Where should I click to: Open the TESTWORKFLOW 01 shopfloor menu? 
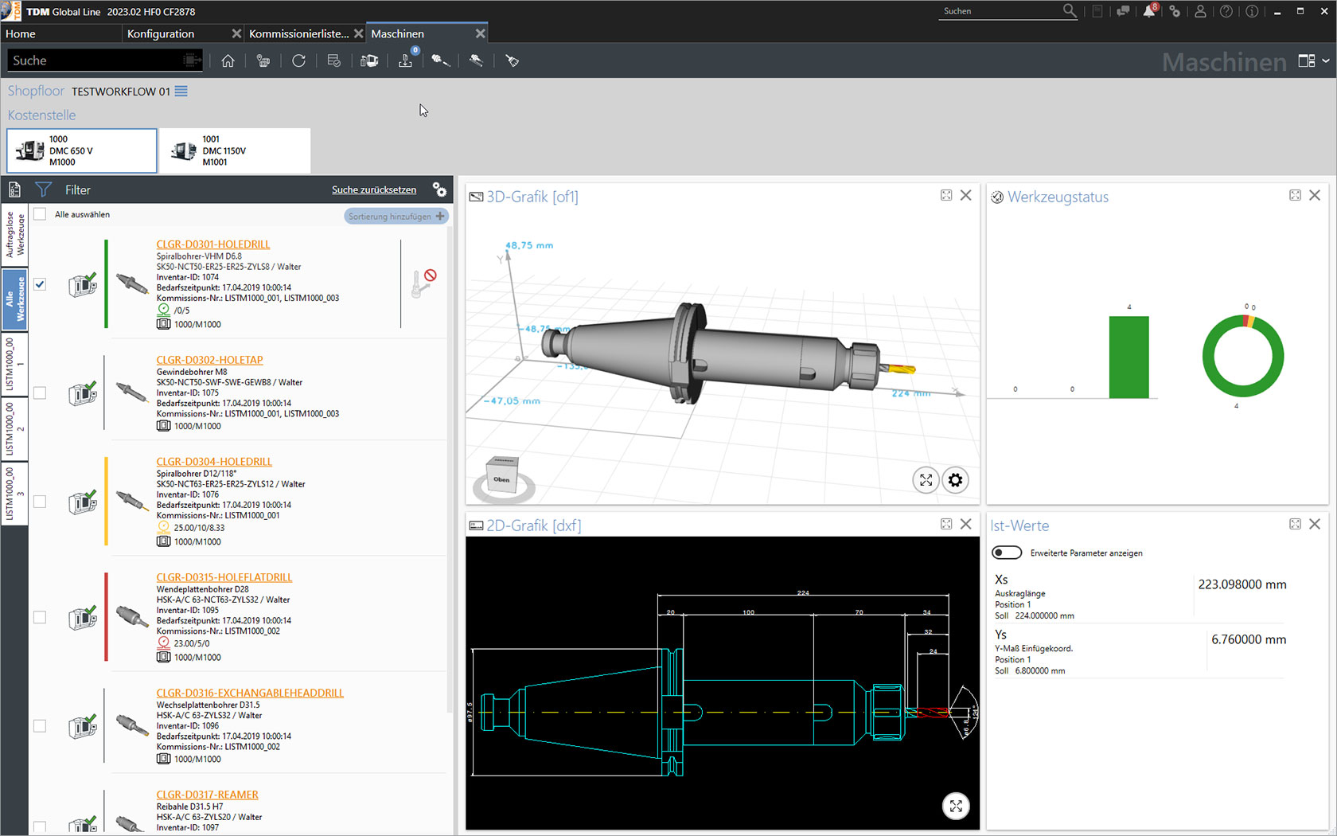coord(181,91)
